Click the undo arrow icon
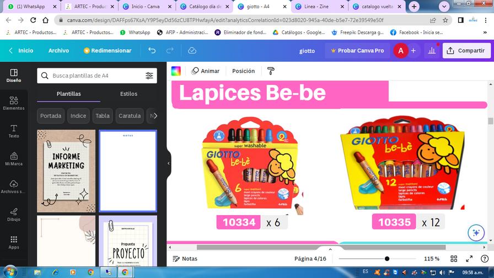The image size is (494, 278). click(152, 50)
